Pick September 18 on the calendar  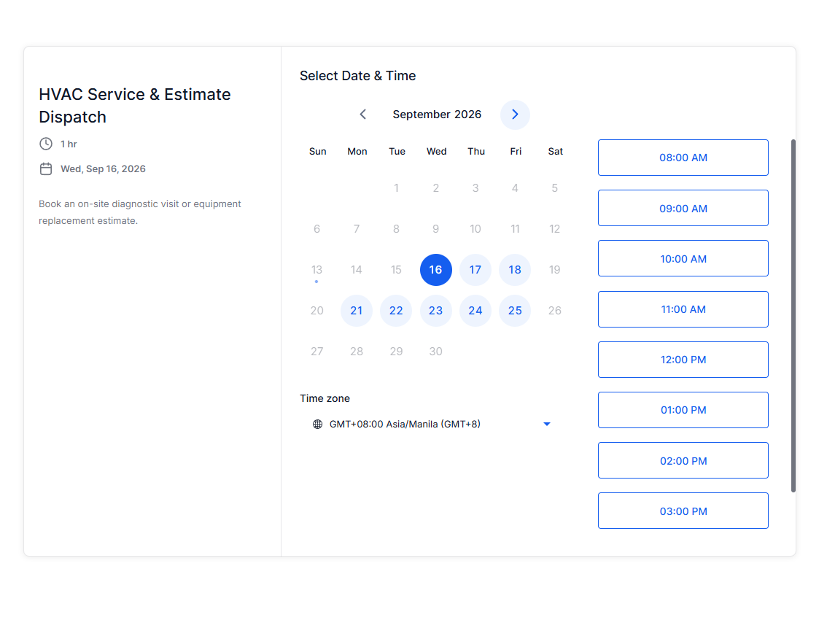click(515, 270)
